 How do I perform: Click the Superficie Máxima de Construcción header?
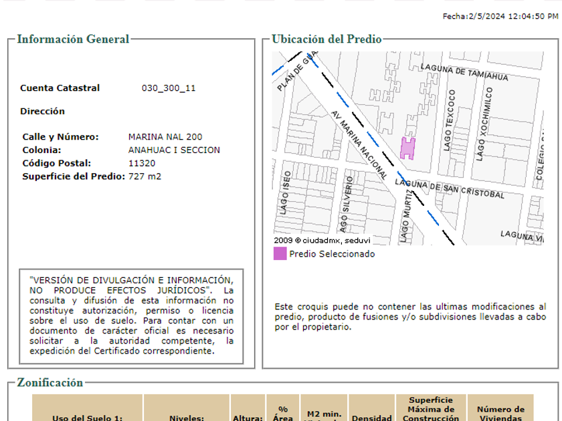431,409
